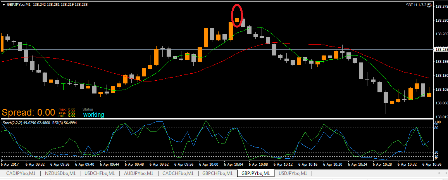Click the 'Status' label
This screenshot has height=180, width=448.
(88, 109)
